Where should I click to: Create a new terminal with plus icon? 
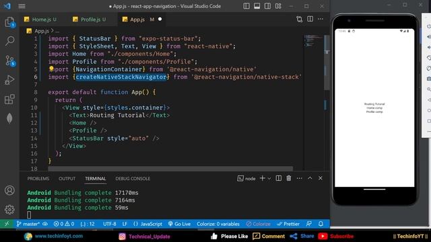pos(263,178)
